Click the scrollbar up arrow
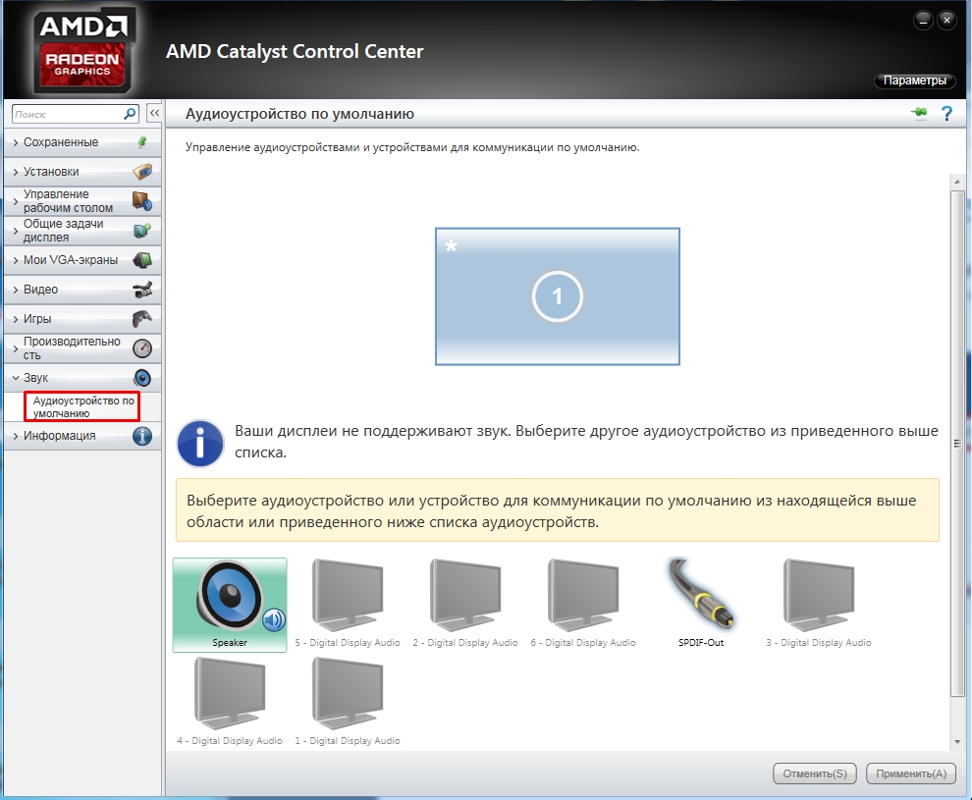Viewport: 972px width, 800px height. coord(957,183)
